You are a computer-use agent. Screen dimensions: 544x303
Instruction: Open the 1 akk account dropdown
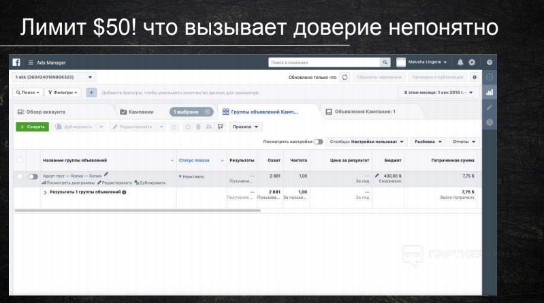pyautogui.click(x=54, y=78)
